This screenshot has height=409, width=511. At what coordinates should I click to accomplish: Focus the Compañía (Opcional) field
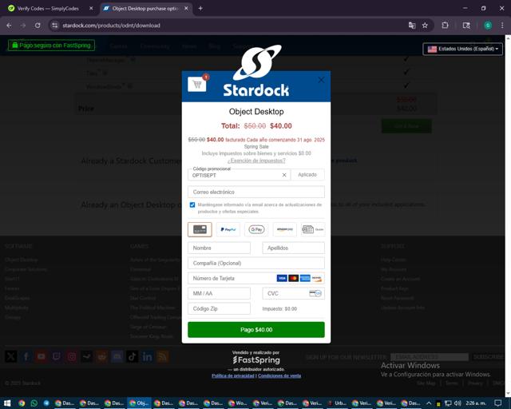pos(256,263)
